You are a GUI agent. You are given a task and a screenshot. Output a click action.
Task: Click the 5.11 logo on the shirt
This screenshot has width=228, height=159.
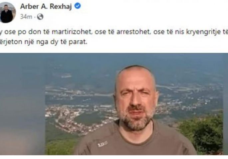(x=103, y=144)
